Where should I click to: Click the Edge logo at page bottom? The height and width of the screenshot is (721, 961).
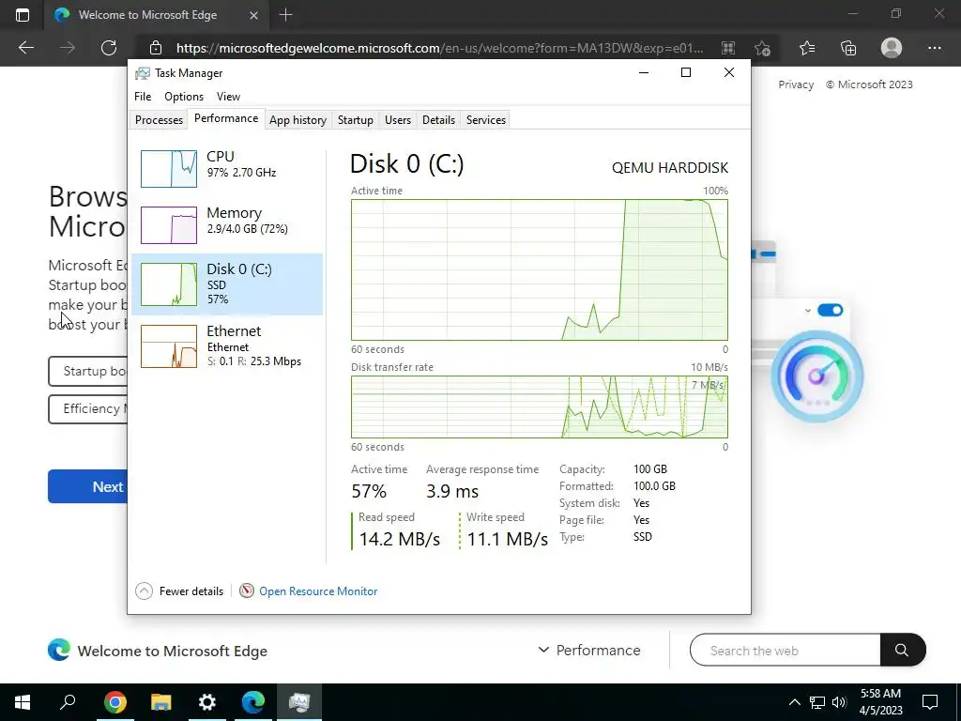tap(59, 650)
